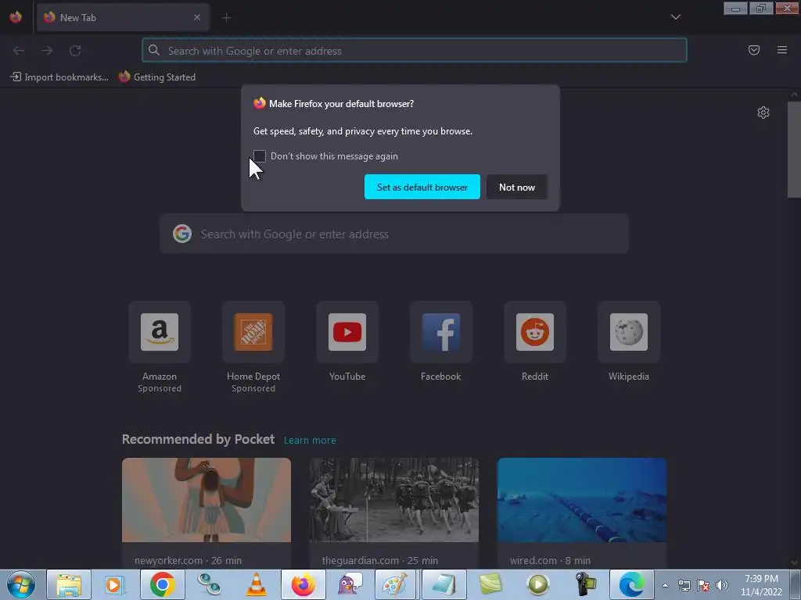Open the Windows Start menu orb
The image size is (801, 600).
pyautogui.click(x=21, y=584)
